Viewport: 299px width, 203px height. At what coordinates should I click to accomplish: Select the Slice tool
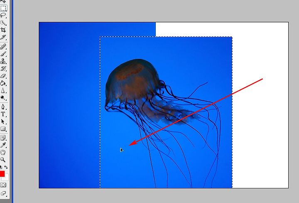3,37
